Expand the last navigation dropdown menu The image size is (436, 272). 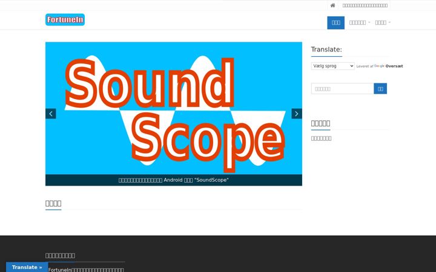(383, 22)
